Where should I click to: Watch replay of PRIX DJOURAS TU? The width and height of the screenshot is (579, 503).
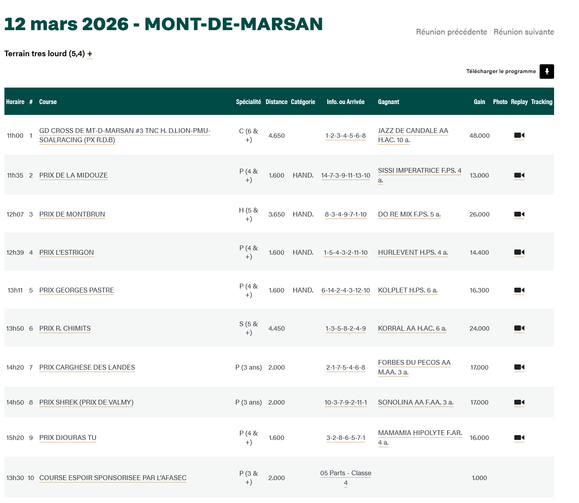click(519, 438)
